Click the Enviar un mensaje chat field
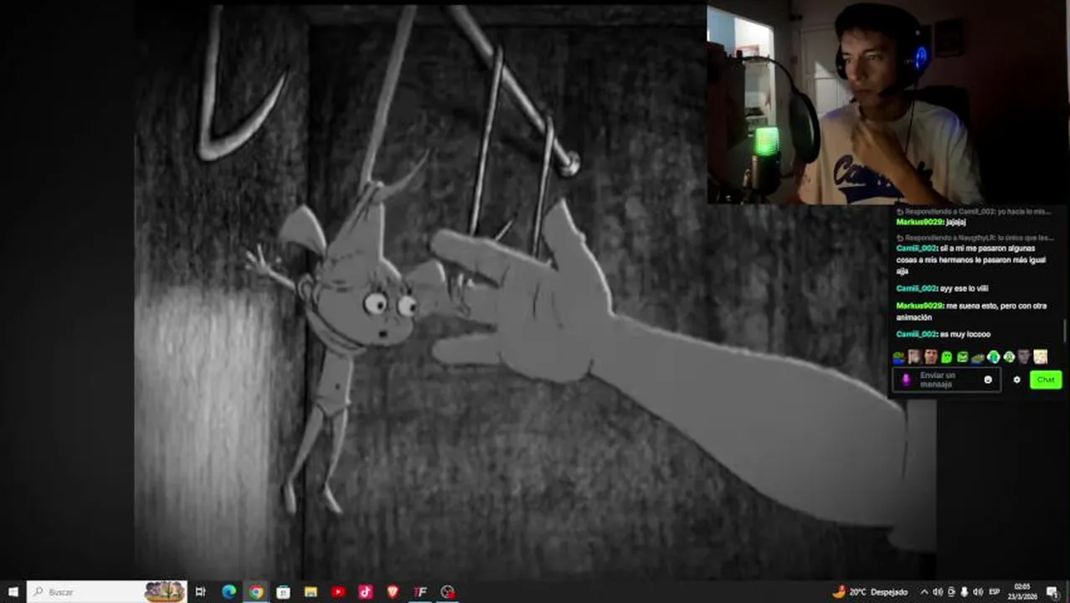Image resolution: width=1070 pixels, height=603 pixels. pos(945,379)
